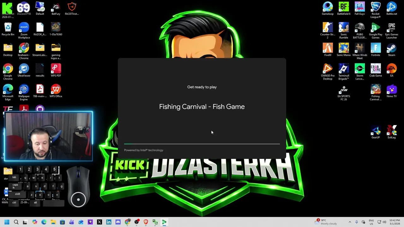
Task: Open OWN3D Pro Desktop shortcut
Action: click(x=328, y=72)
